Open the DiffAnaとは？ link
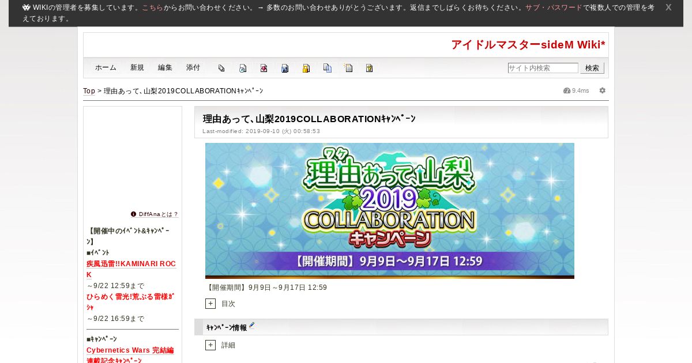Image resolution: width=692 pixels, height=363 pixels. (x=159, y=214)
